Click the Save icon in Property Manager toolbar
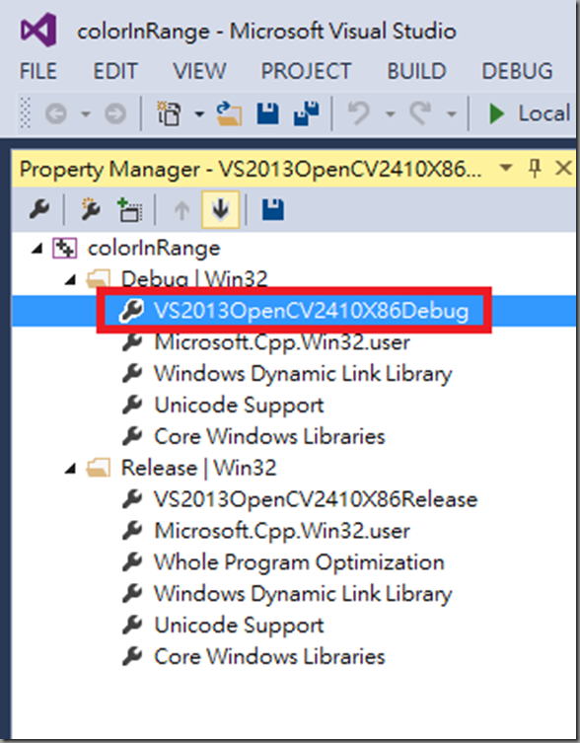 (x=273, y=209)
